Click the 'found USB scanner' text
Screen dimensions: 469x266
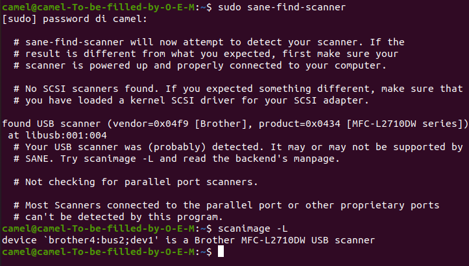51,124
